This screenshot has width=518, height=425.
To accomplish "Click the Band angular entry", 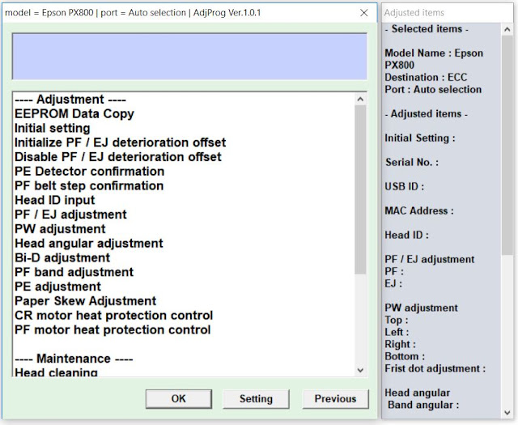I will 423,406.
